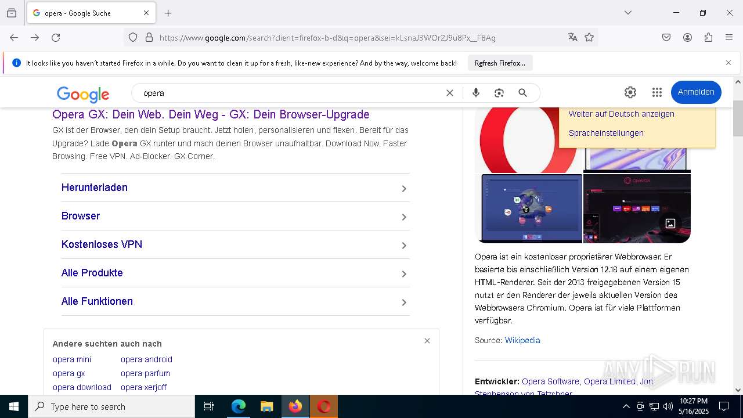The image size is (743, 418).
Task: Open the Windows Start menu
Action: [x=14, y=406]
